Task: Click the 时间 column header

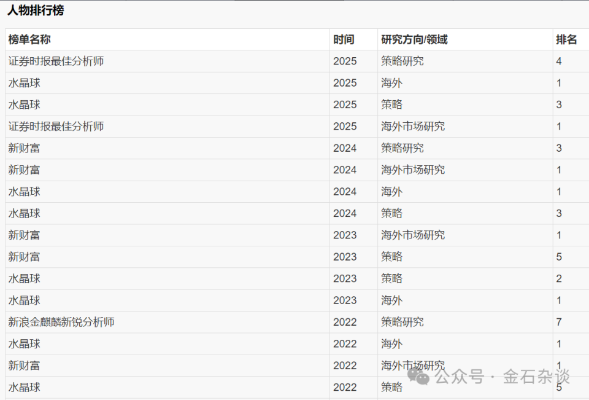Action: 344,39
